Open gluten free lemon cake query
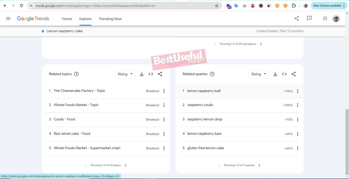The width and height of the screenshot is (349, 179). [x=206, y=148]
